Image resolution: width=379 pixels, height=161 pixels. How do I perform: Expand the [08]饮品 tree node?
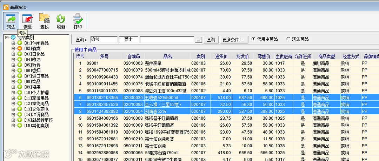click(13, 82)
